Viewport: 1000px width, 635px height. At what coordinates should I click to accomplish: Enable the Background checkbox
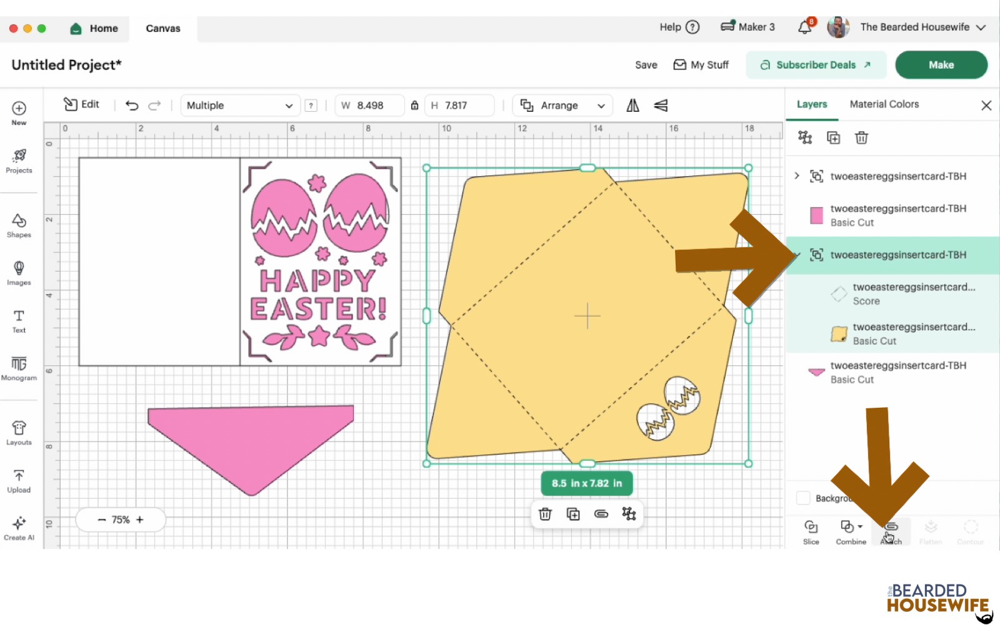pyautogui.click(x=803, y=498)
